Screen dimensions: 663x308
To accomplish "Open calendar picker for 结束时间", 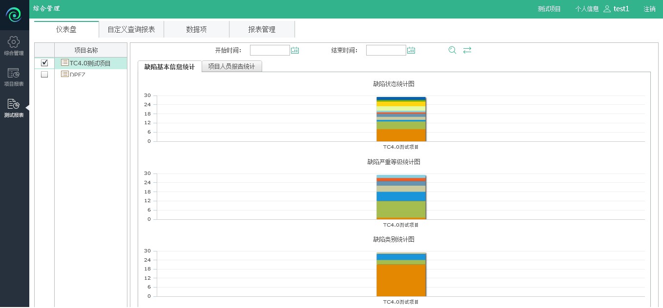I will (x=411, y=50).
